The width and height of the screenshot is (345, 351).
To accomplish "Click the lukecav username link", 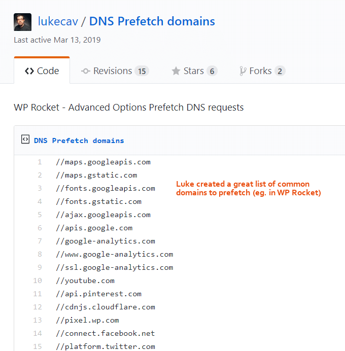I will click(58, 21).
